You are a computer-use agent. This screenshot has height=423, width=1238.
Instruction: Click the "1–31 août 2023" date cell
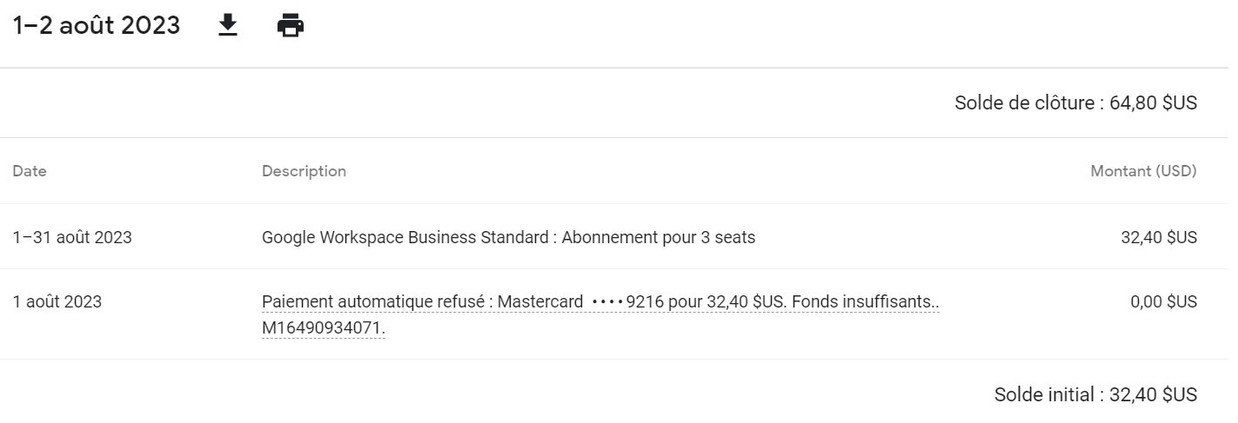(x=72, y=237)
